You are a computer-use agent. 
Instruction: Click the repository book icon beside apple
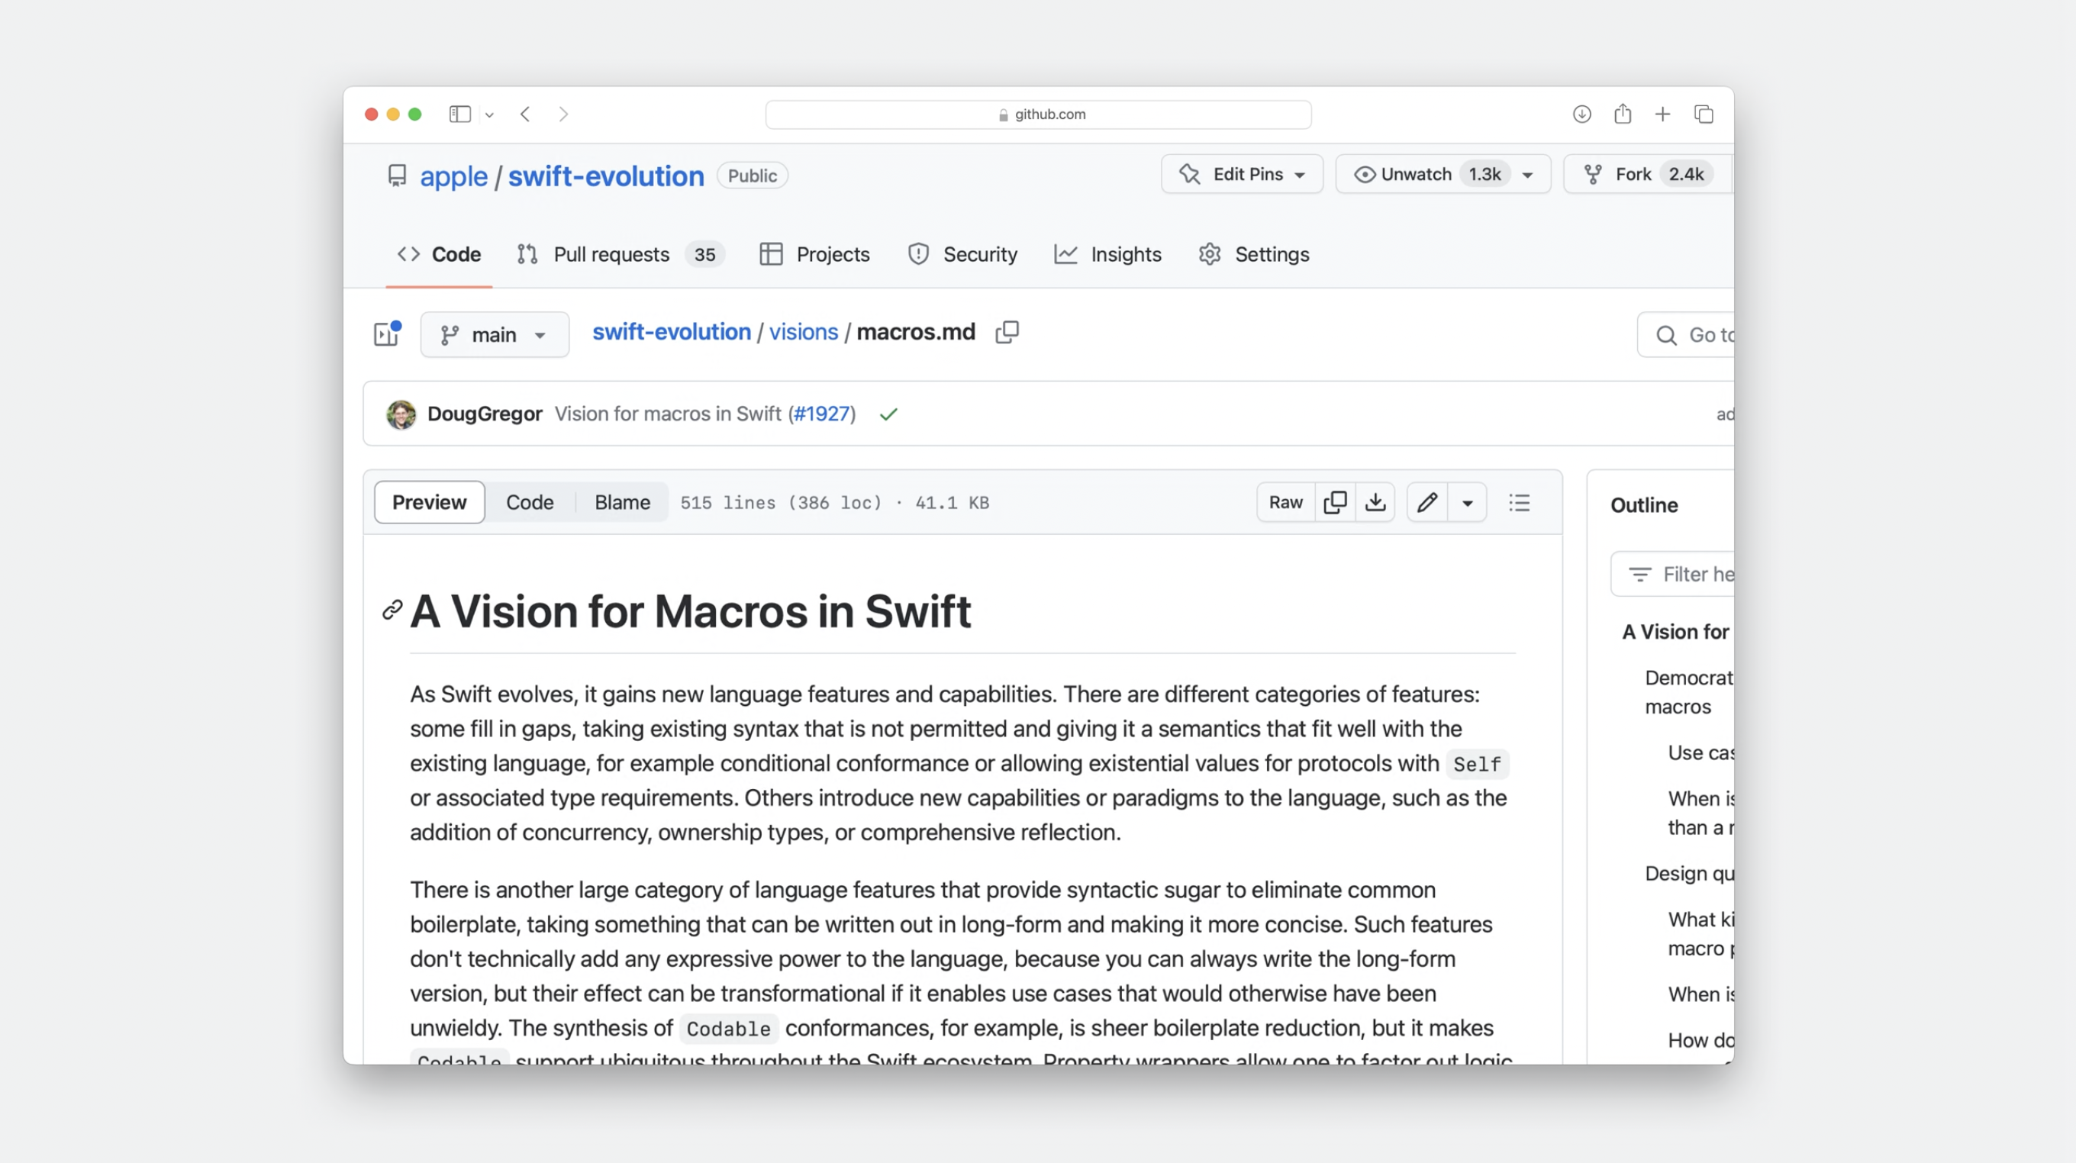click(397, 175)
